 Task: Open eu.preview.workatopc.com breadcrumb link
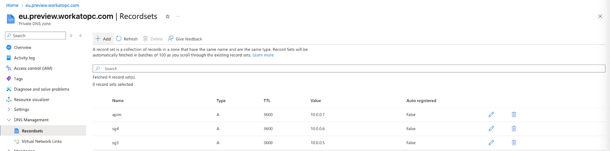(52, 5)
